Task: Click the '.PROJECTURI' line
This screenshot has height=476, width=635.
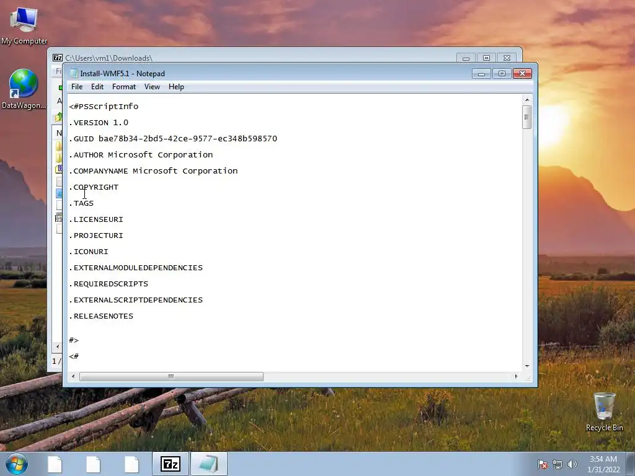Action: 96,236
